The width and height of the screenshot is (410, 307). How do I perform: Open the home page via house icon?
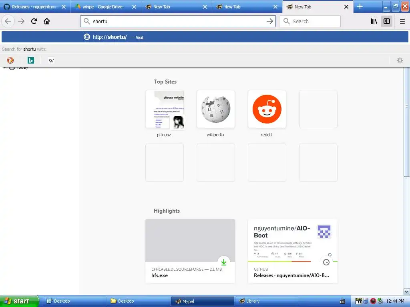coord(47,21)
